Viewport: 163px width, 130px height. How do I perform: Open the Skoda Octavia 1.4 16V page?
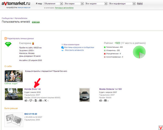click(110, 89)
